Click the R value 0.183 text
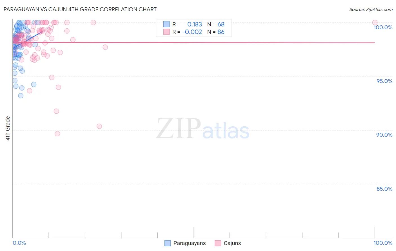The height and width of the screenshot is (251, 396). (195, 24)
